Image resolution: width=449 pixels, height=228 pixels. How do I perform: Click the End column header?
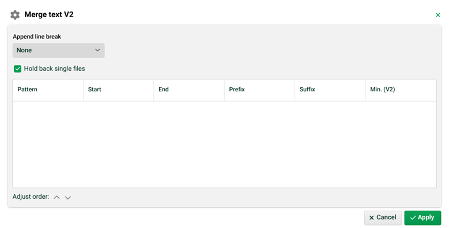[x=189, y=90]
